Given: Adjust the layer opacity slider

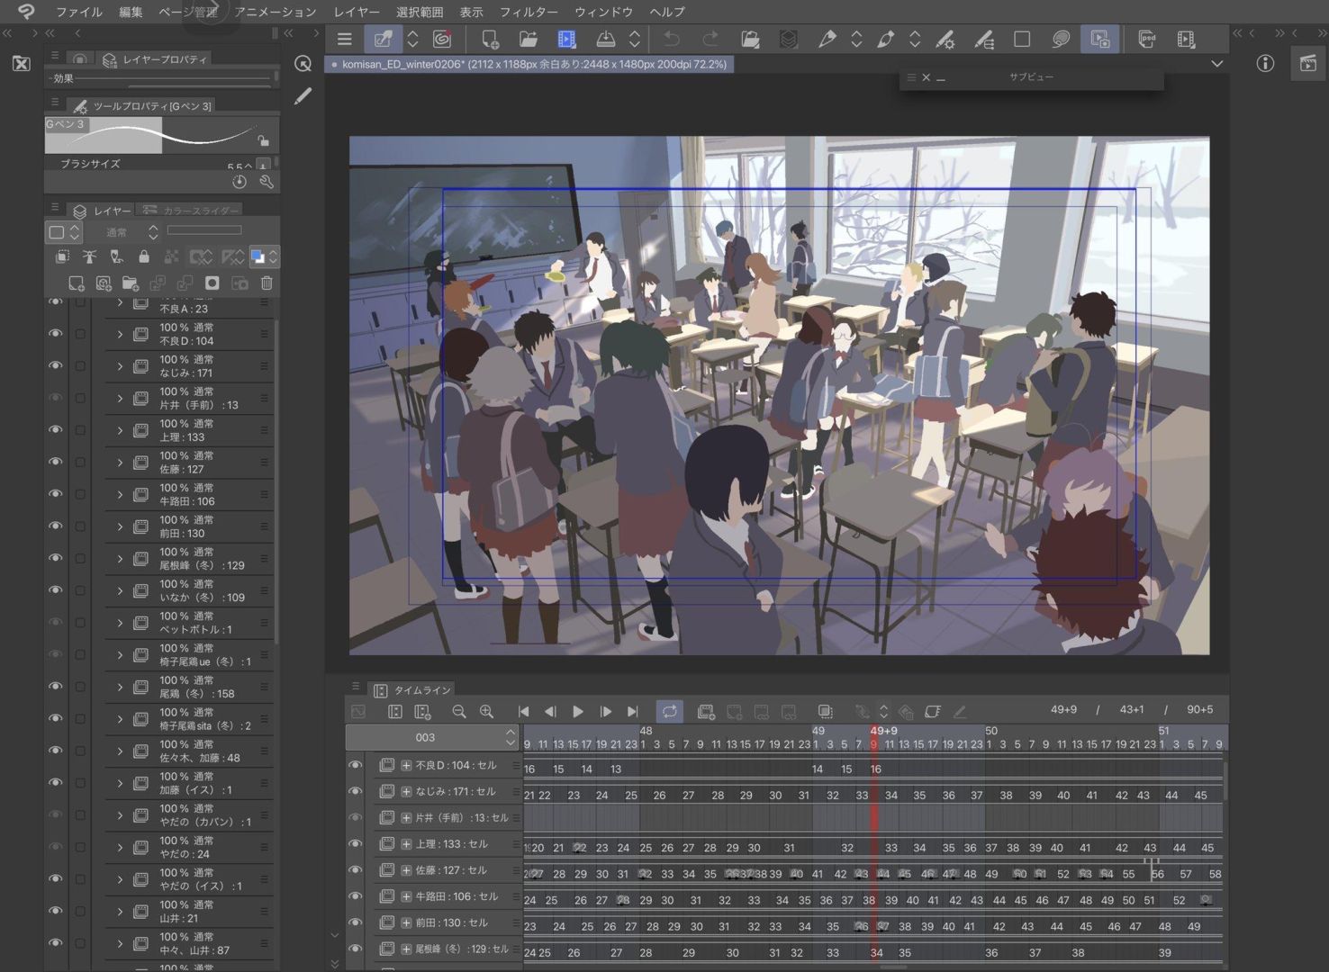Looking at the screenshot, I should (204, 230).
